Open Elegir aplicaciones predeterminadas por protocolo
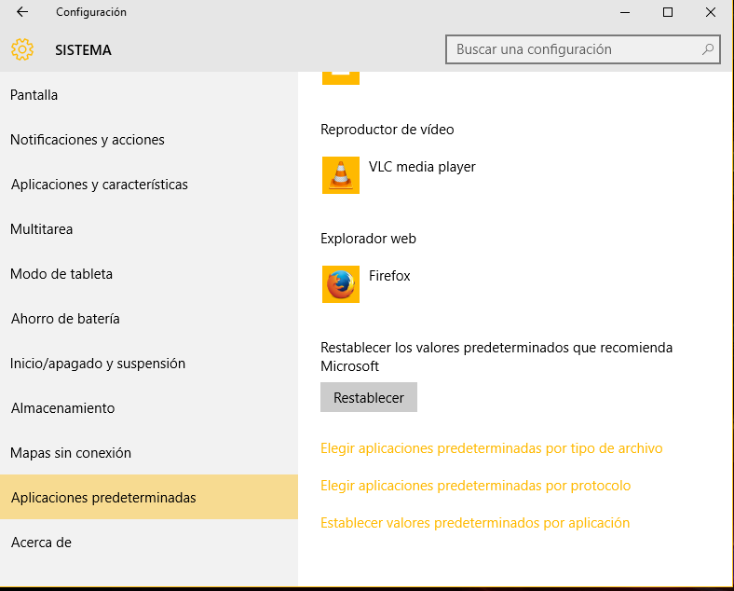This screenshot has height=591, width=734. point(476,486)
